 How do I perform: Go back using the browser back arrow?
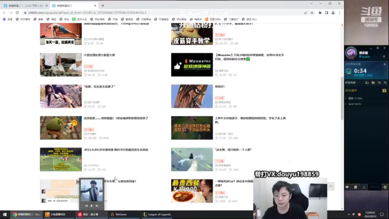(4, 13)
